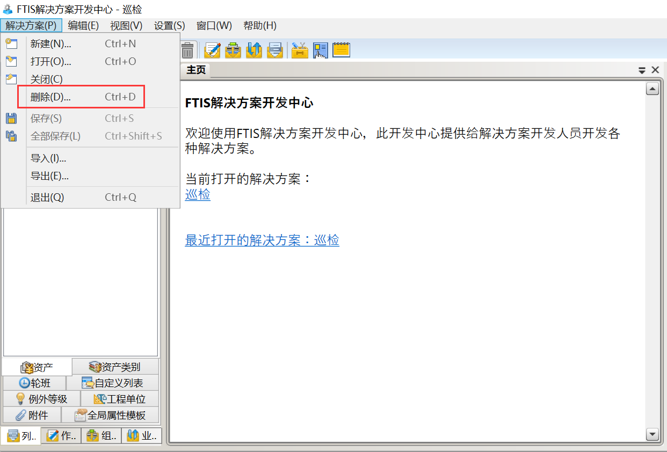This screenshot has height=452, width=667.
Task: Select 导出(E)... from the menu
Action: 49,176
